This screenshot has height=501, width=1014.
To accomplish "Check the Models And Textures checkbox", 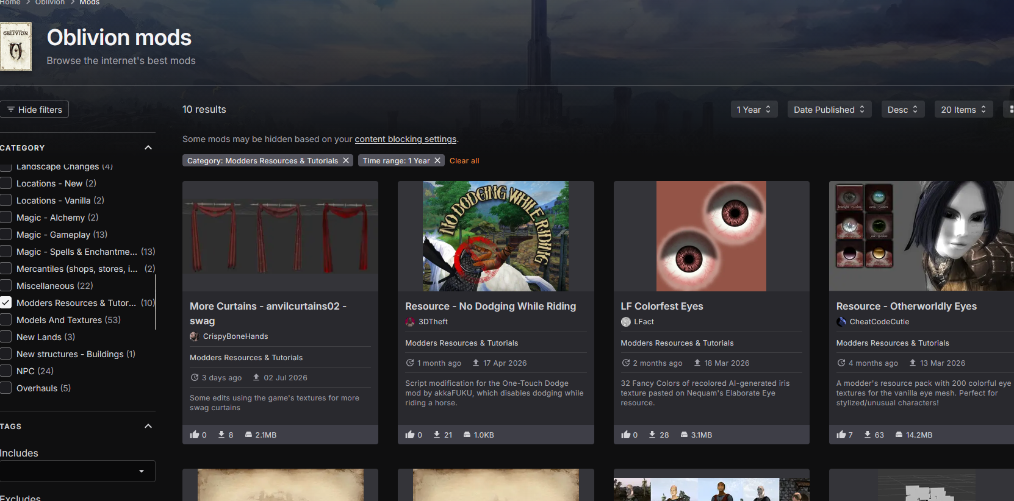I will click(6, 319).
